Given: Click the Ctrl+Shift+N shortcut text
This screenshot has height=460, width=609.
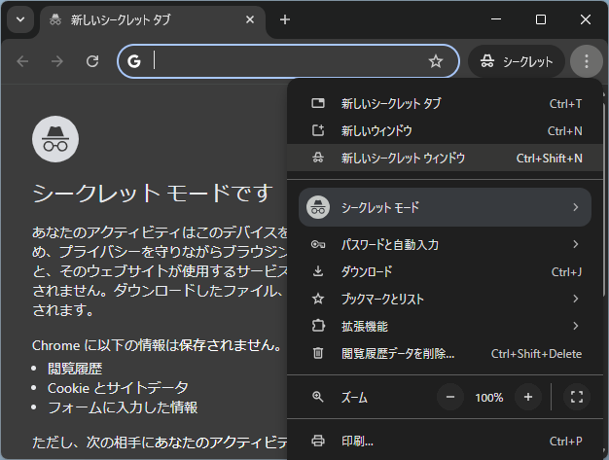Looking at the screenshot, I should point(550,159).
